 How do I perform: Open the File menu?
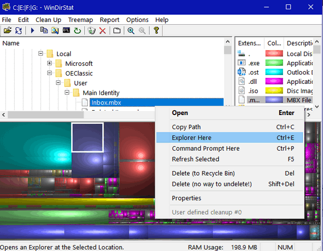[x=7, y=20]
